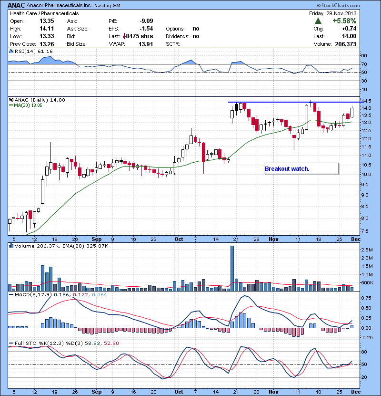The height and width of the screenshot is (396, 381).
Task: Click the Prev Close value 13.26
Action: [x=47, y=44]
